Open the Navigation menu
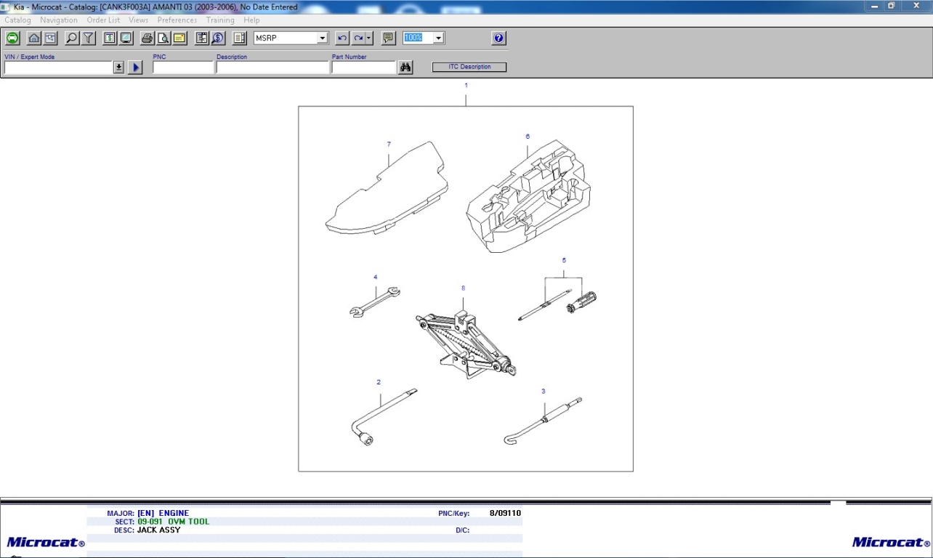Screen dimensions: 933x558 tap(59, 20)
